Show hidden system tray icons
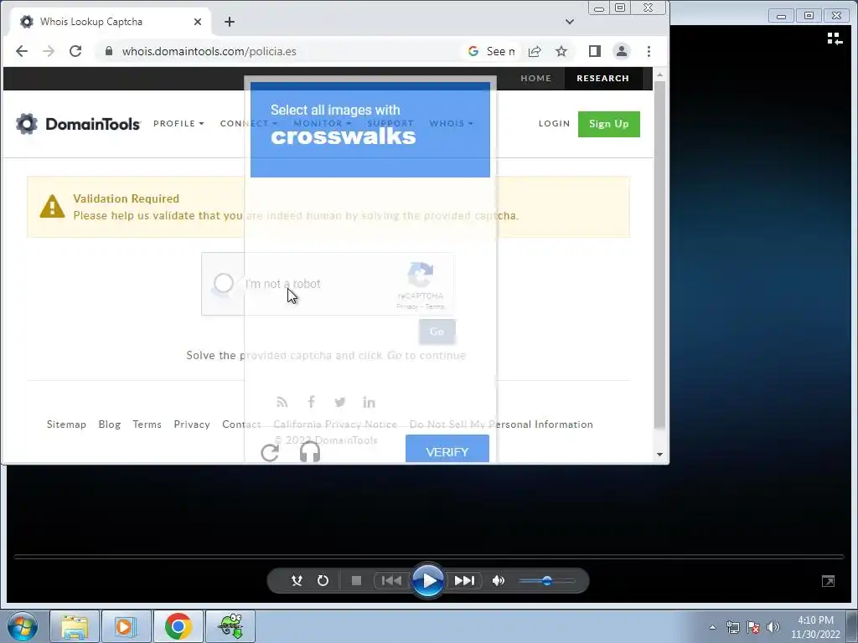Screen dimensions: 858x643 tap(712, 627)
